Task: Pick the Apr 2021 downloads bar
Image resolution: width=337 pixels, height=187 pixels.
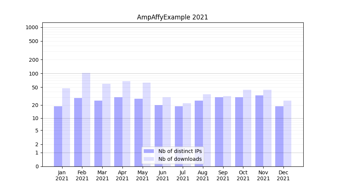Action: click(x=126, y=124)
